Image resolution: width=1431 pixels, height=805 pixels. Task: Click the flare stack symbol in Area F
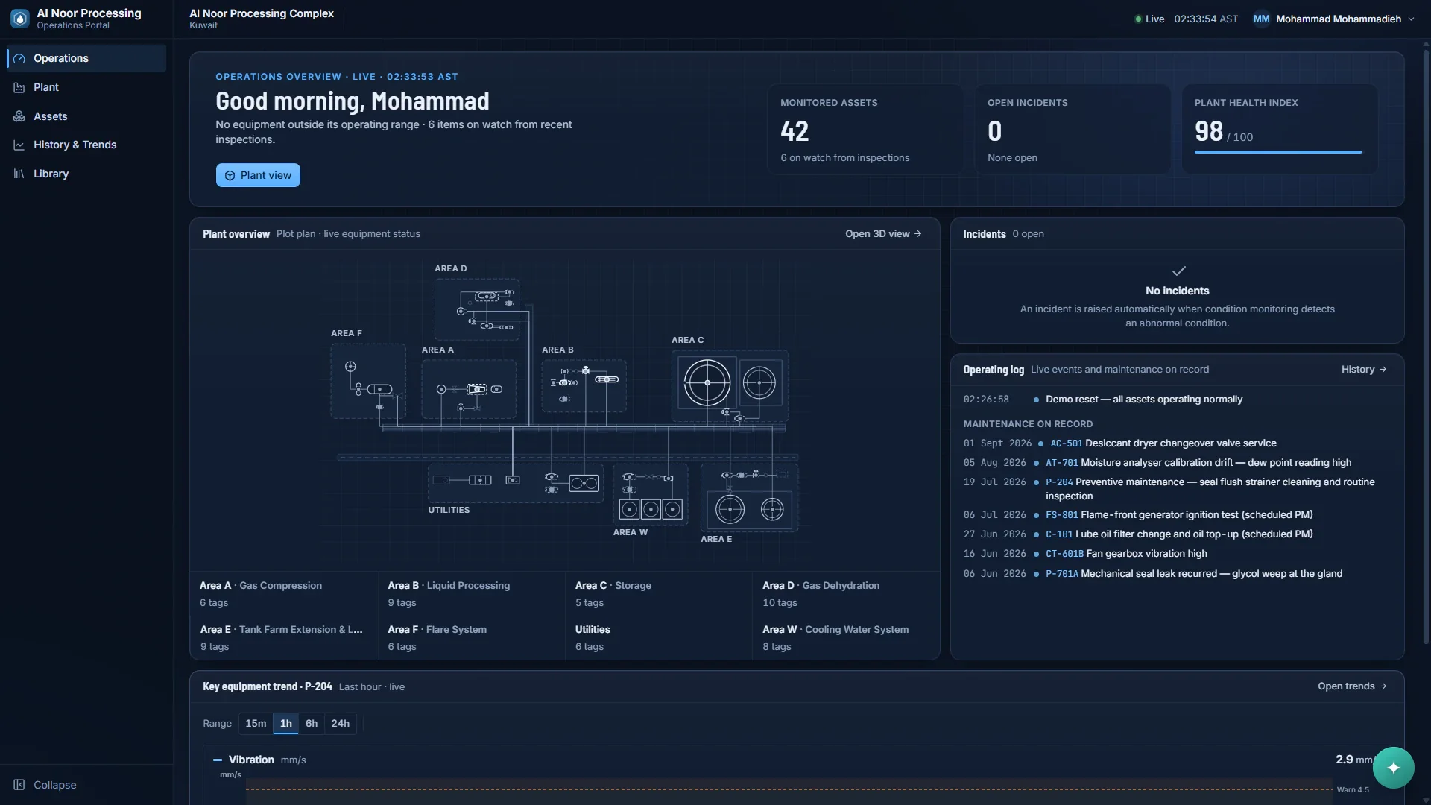350,366
